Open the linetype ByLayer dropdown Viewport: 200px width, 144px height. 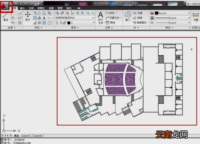tap(172, 23)
